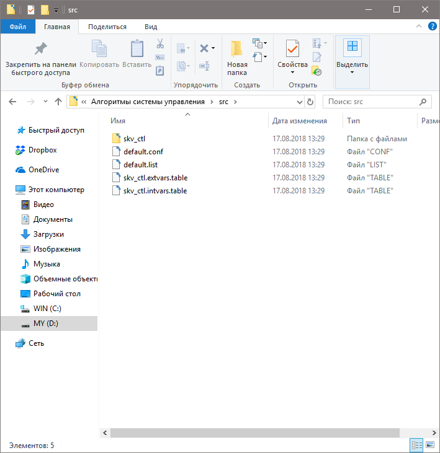Click the Pin to Quick Access icon

coord(40,49)
